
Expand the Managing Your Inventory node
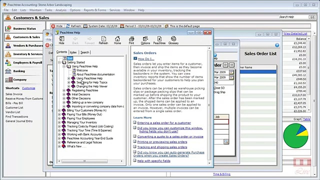pyautogui.click(x=59, y=122)
